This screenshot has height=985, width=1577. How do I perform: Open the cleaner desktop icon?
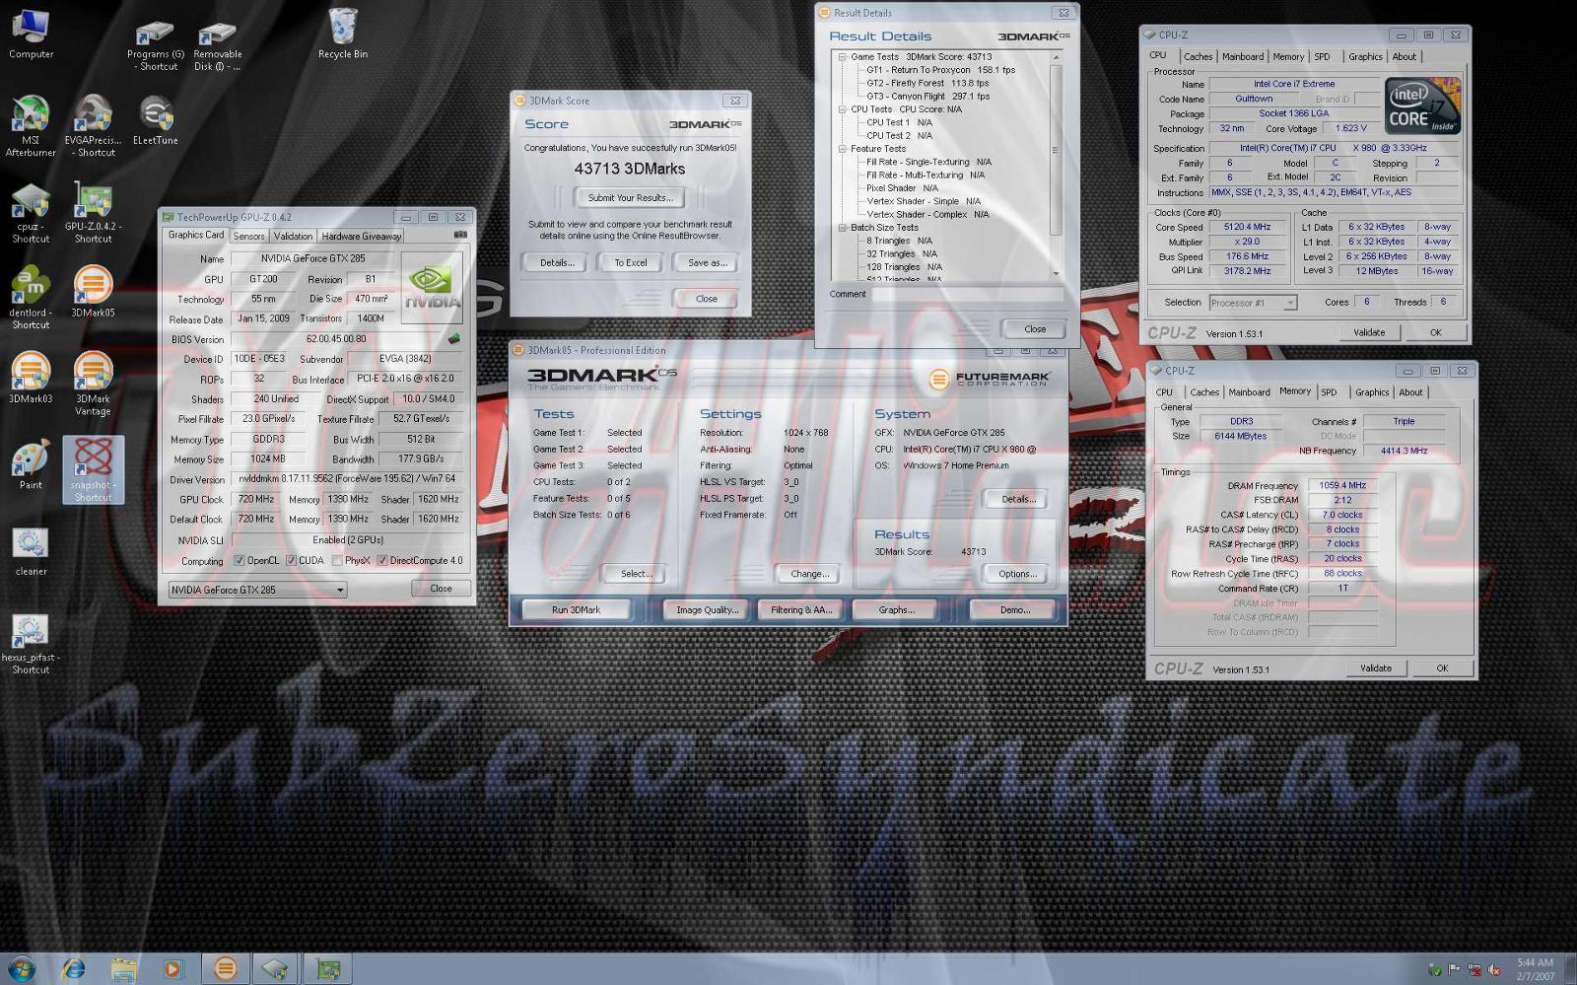click(x=31, y=551)
